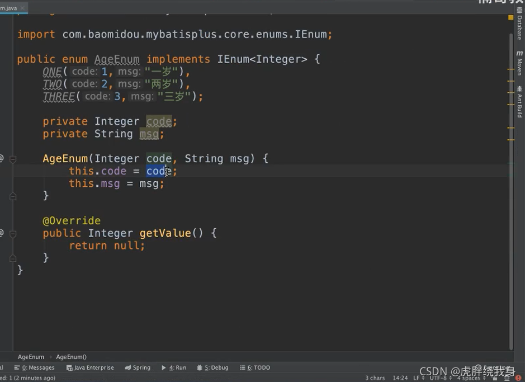Viewport: 525px width, 382px height.
Task: Click the getValue method name
Action: pos(165,233)
